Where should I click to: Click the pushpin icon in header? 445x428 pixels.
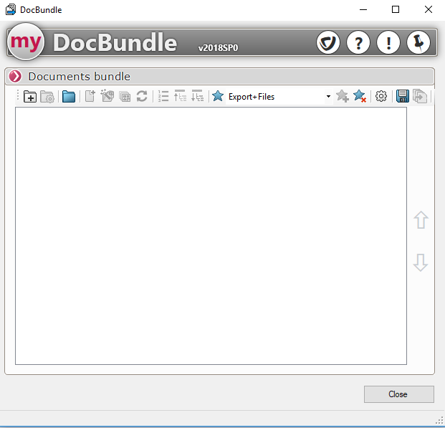point(418,43)
